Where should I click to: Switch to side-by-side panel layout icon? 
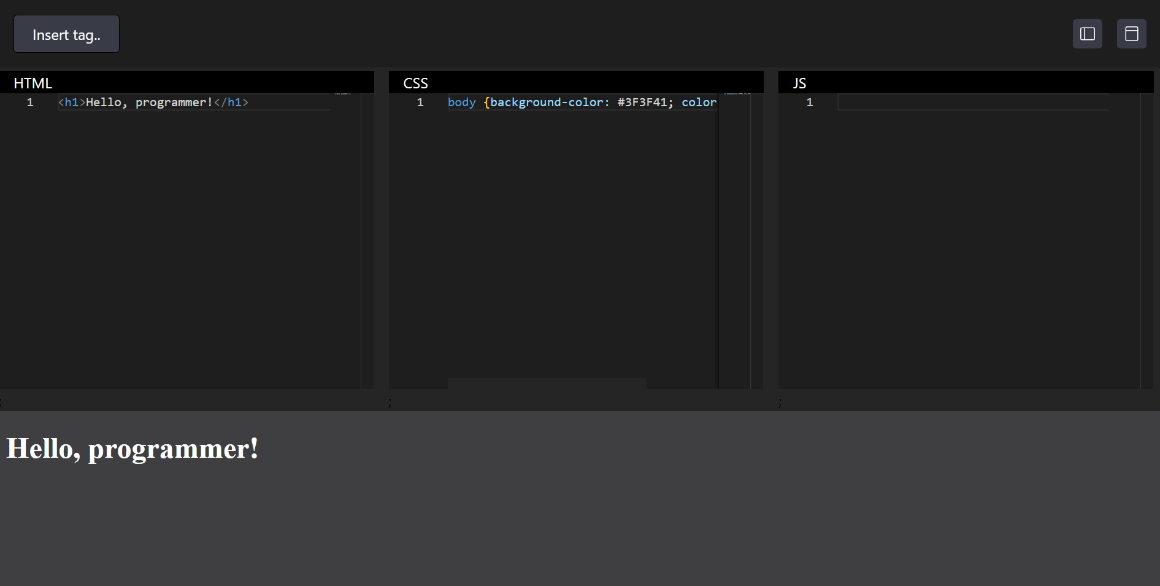pos(1087,34)
